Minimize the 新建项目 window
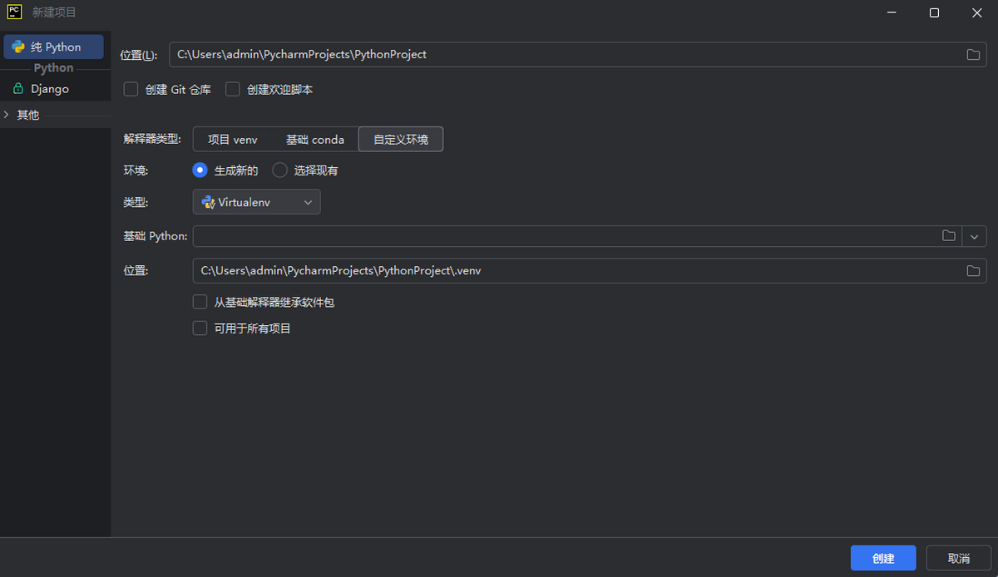Screen dimensions: 998x577 point(892,12)
